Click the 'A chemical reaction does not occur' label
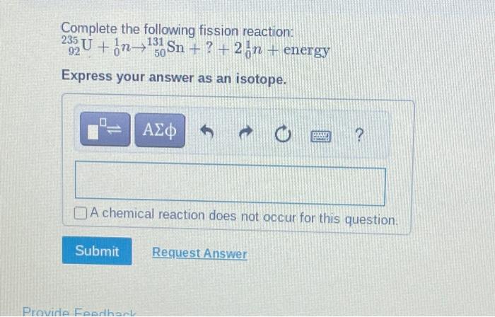495x317 pixels. coord(244,217)
